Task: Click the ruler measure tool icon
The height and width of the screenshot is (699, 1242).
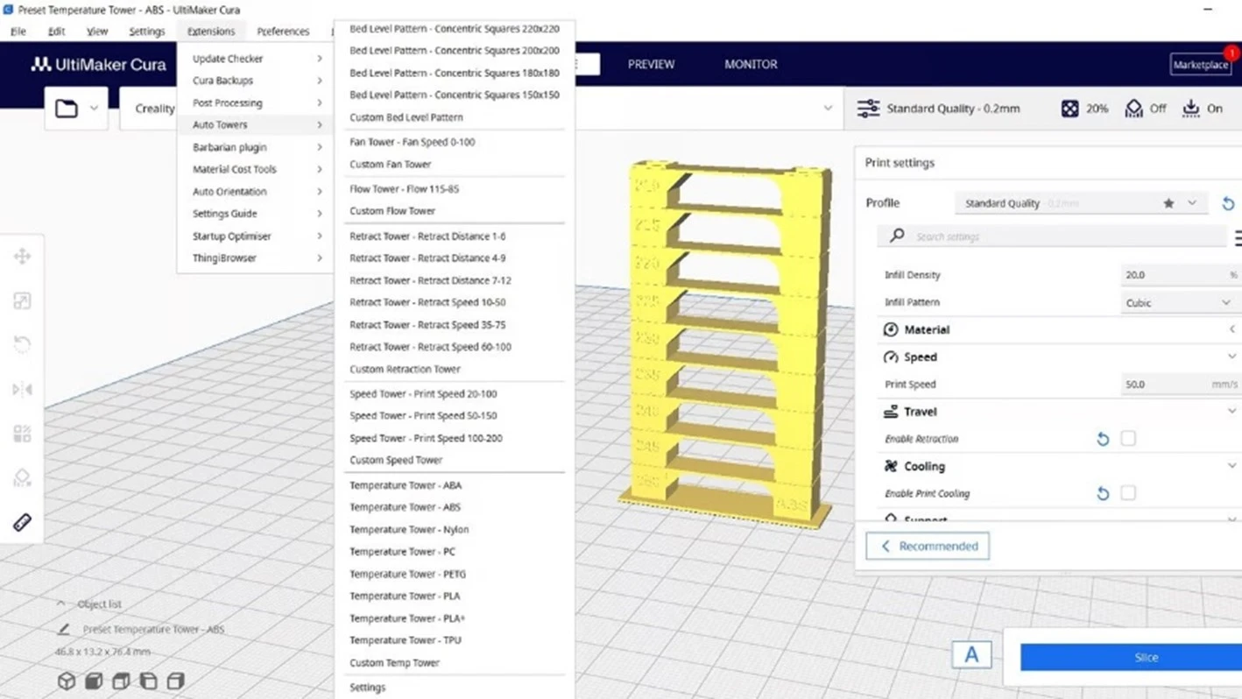Action: click(x=22, y=522)
